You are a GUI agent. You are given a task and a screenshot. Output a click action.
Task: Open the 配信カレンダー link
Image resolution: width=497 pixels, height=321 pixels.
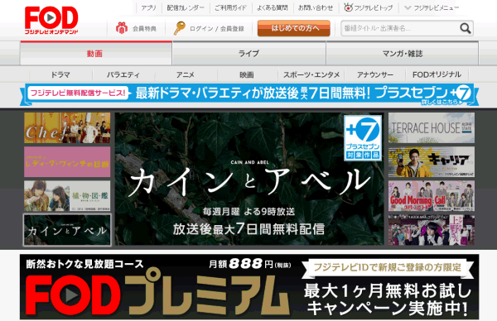186,8
